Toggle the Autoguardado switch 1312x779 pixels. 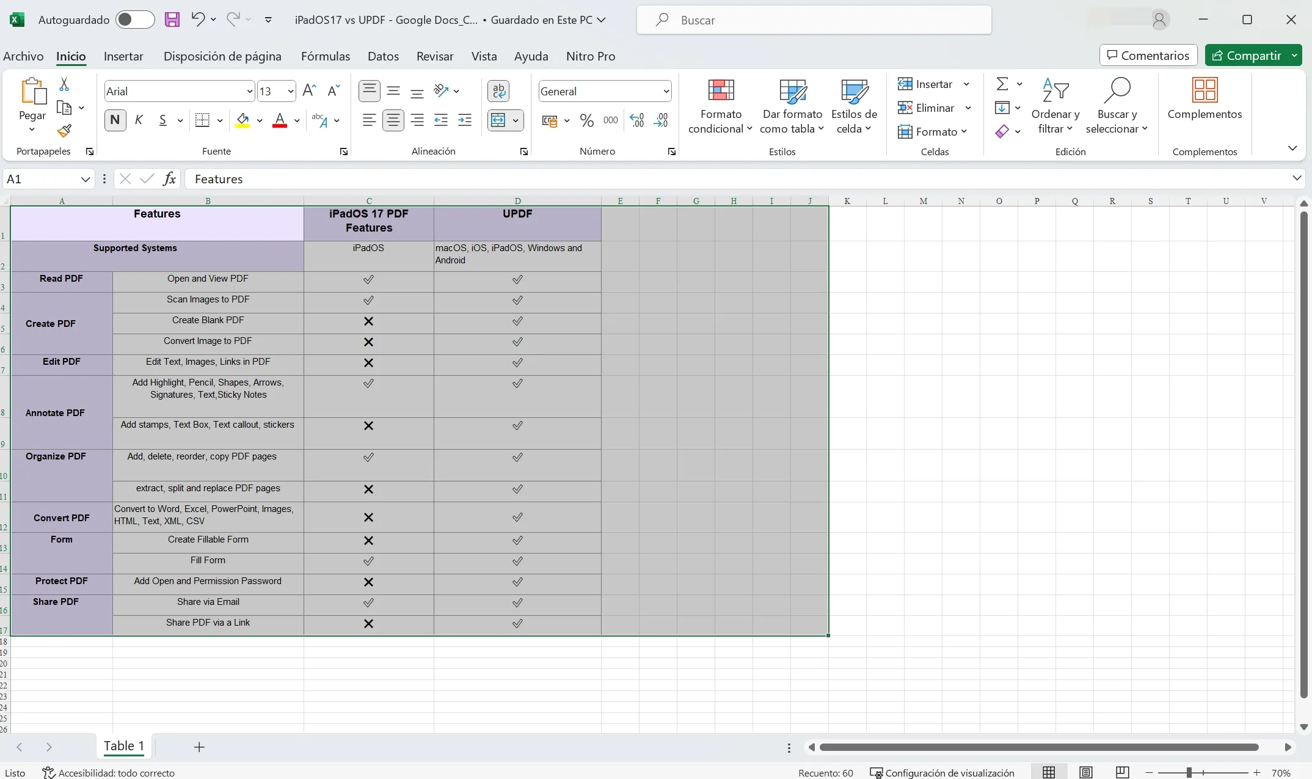[x=135, y=20]
